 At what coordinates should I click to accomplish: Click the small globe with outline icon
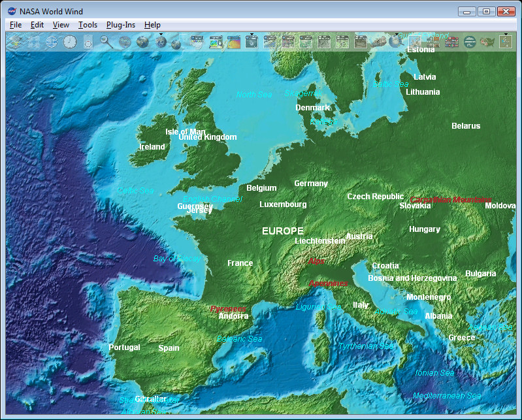tap(176, 44)
